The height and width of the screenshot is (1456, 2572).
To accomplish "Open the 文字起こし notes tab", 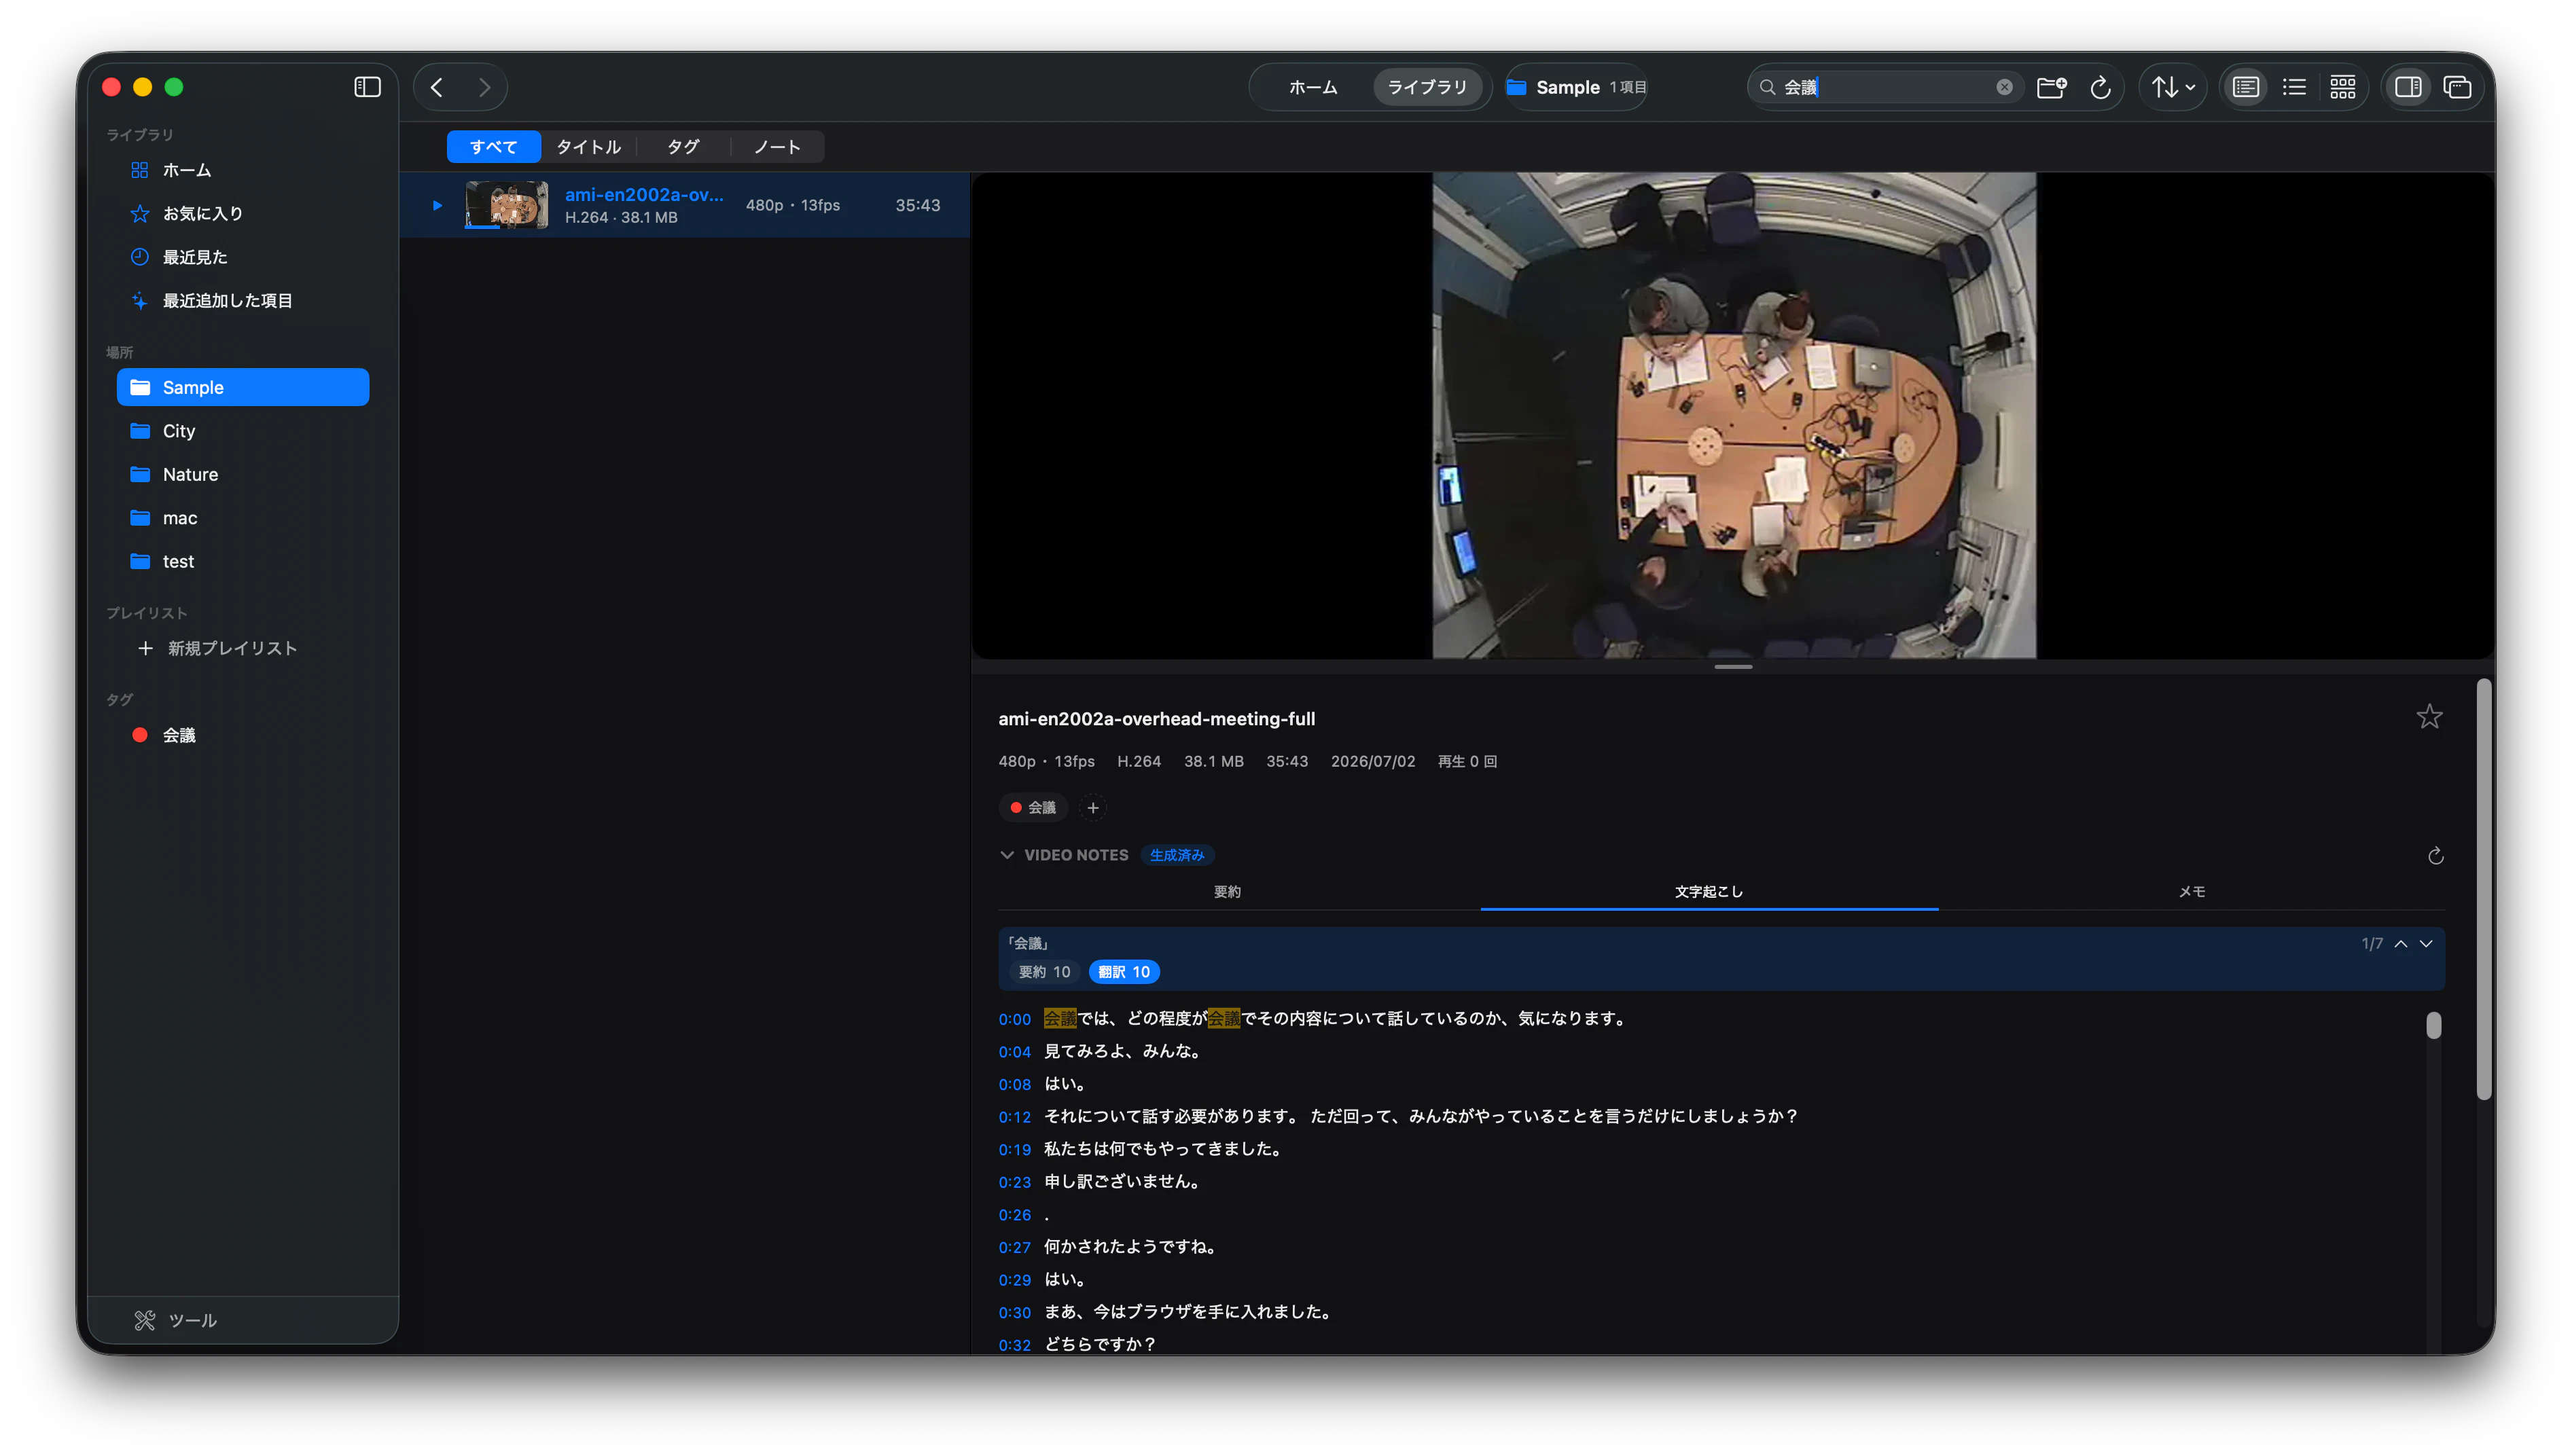I will click(1708, 891).
